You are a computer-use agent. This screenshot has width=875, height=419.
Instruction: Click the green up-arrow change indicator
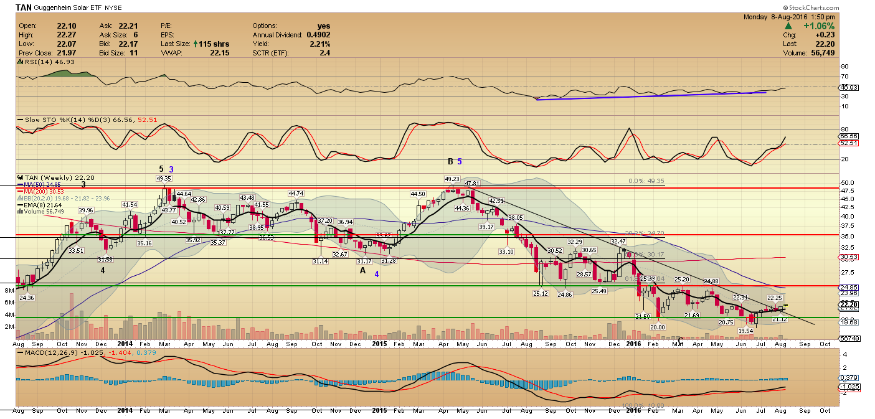pos(788,27)
